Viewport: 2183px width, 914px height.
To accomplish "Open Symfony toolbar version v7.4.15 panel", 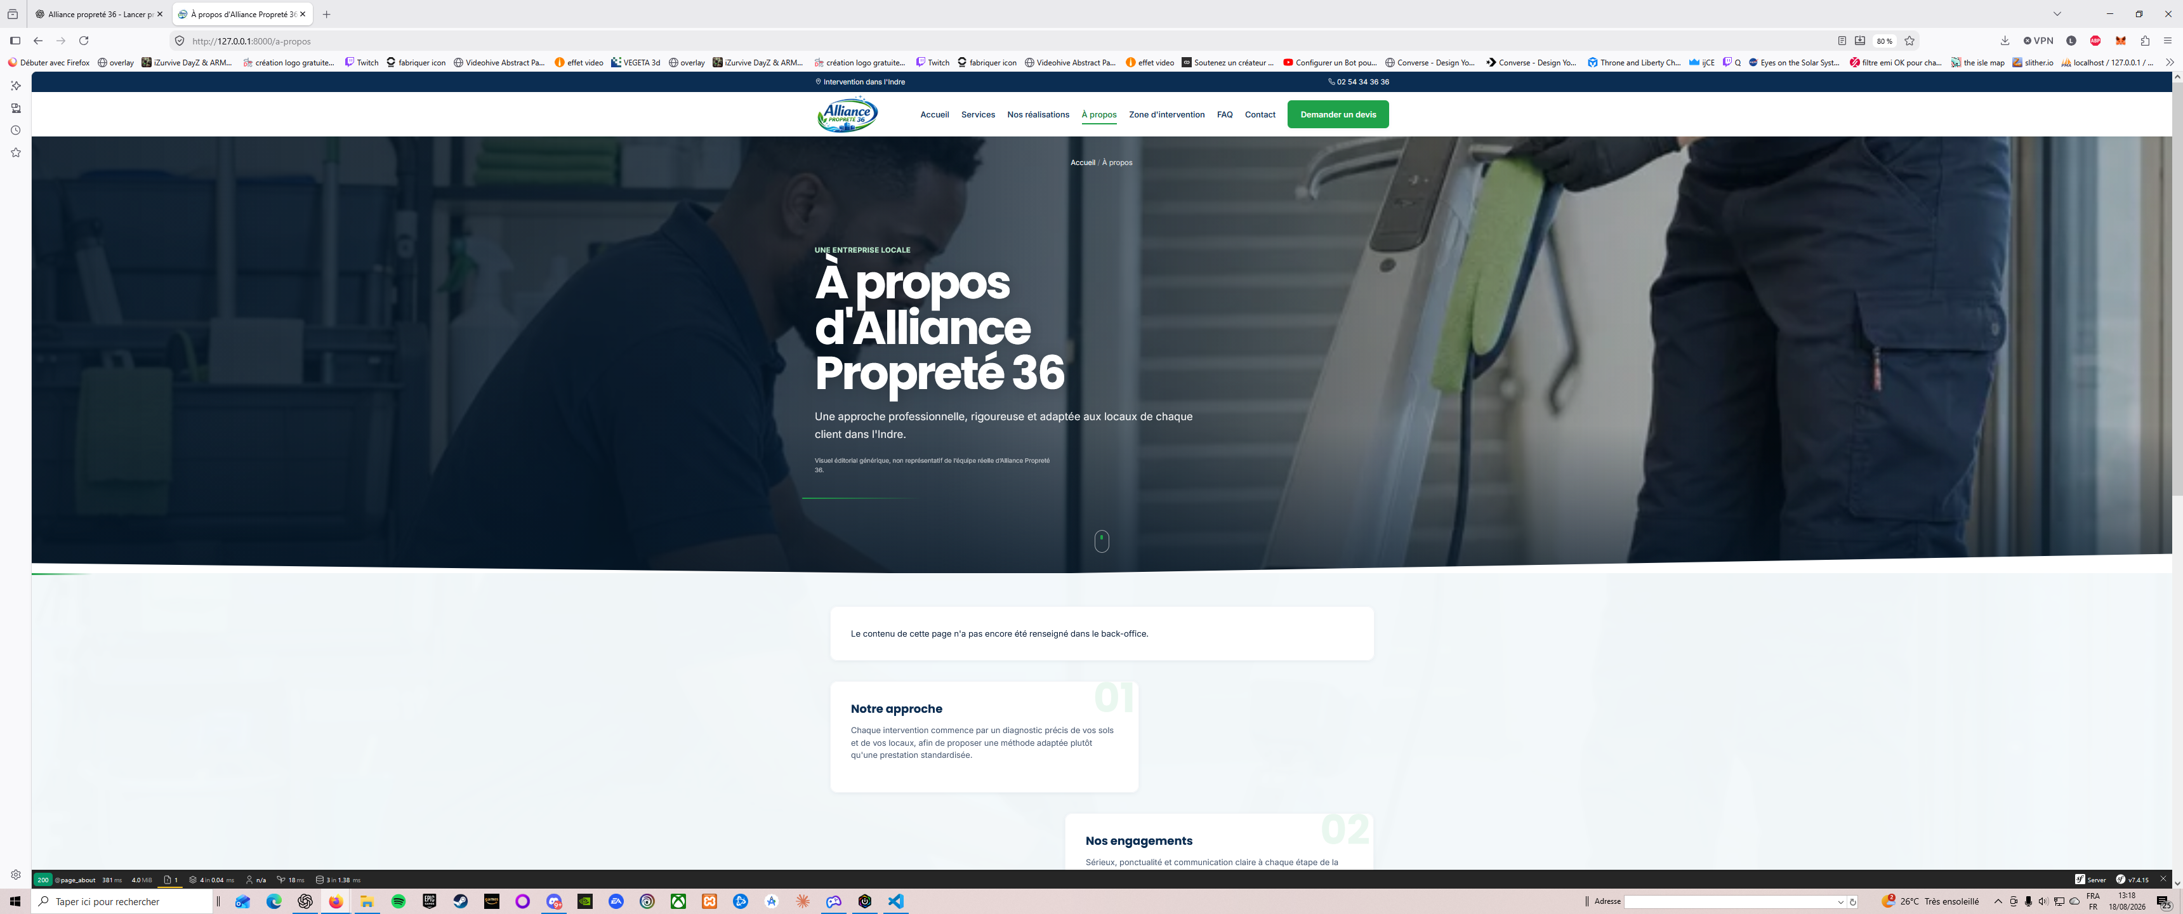I will coord(2132,879).
